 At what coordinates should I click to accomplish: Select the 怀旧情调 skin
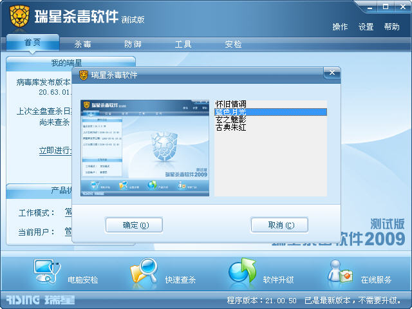coord(270,104)
